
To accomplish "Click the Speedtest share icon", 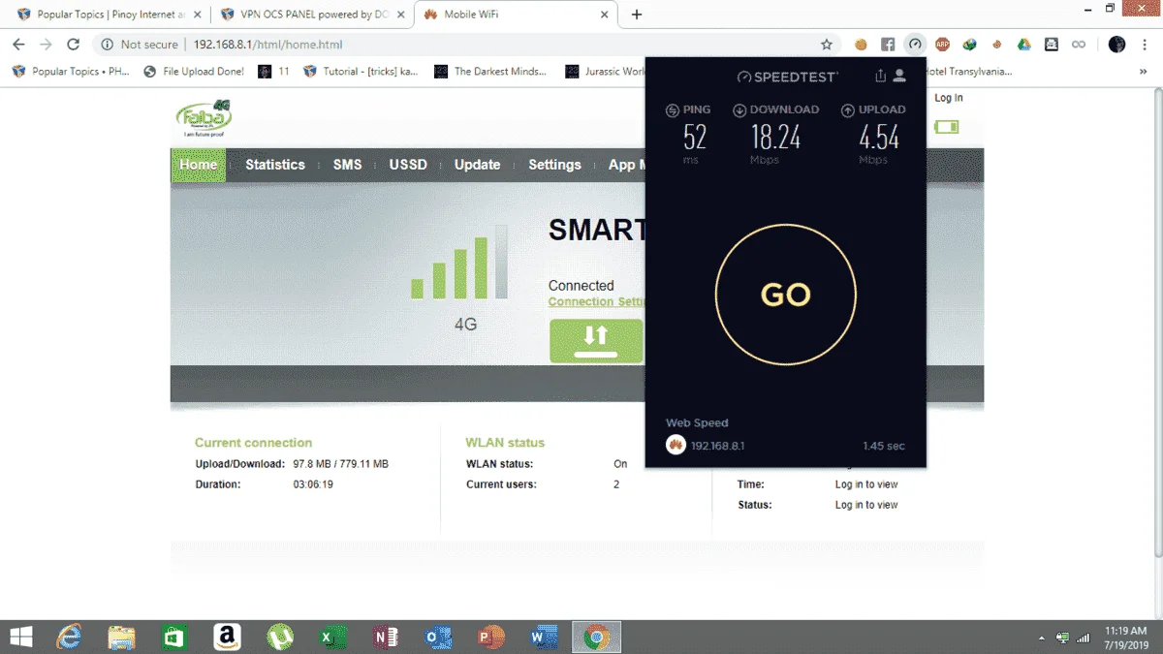I will point(880,76).
